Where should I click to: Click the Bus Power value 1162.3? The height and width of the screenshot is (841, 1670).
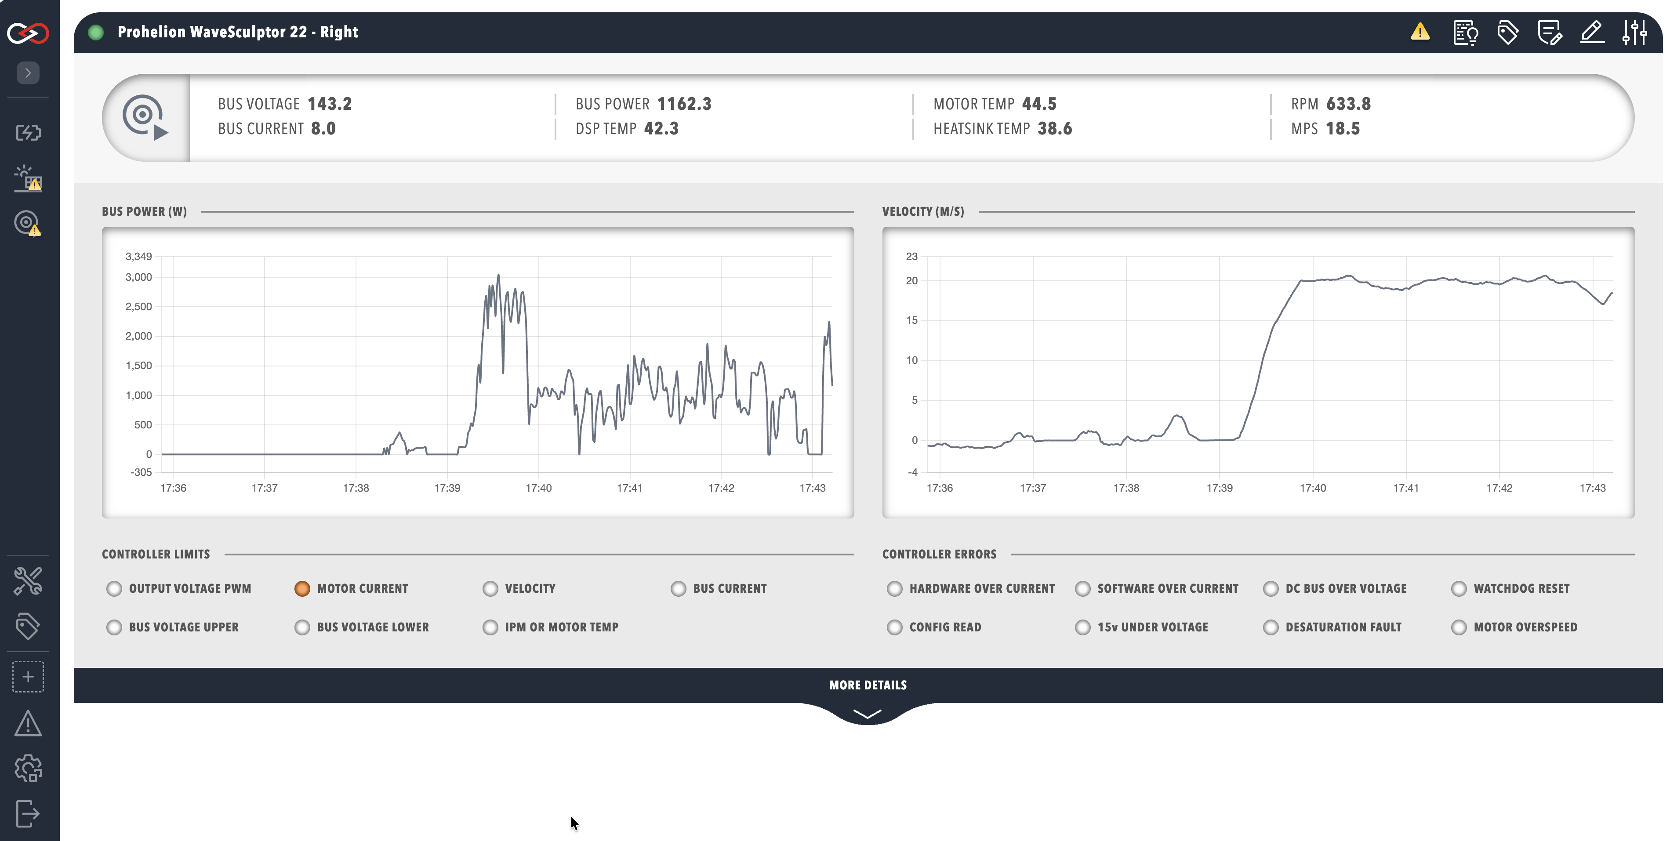point(685,105)
